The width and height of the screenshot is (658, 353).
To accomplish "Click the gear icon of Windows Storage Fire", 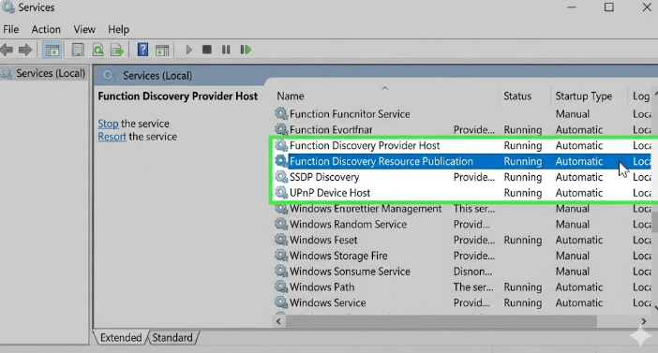I will [281, 256].
